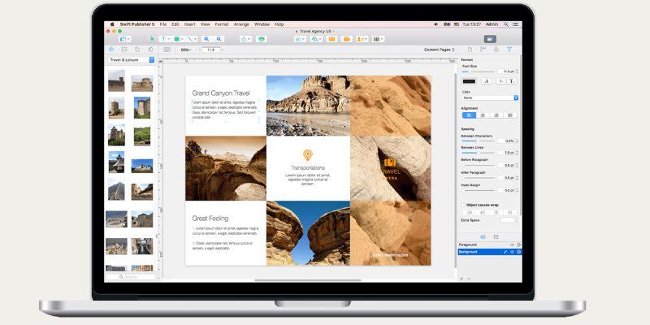Image resolution: width=650 pixels, height=325 pixels.
Task: Click the search field under thumbnails
Action: pyautogui.click(x=131, y=276)
